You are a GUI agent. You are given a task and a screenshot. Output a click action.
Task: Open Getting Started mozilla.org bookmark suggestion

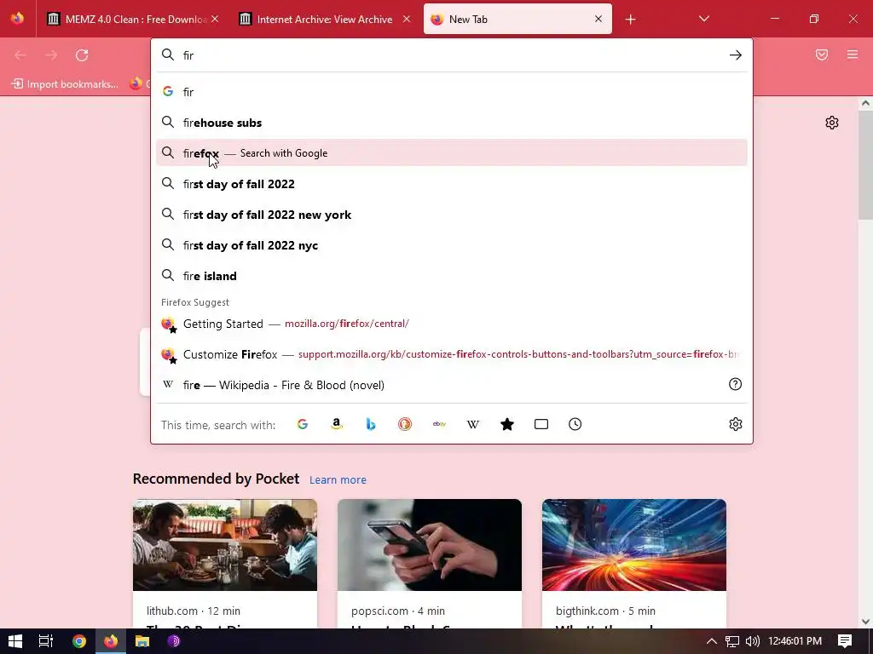click(452, 324)
